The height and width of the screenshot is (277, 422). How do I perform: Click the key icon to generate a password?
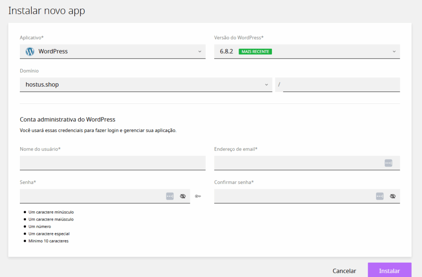coord(198,196)
